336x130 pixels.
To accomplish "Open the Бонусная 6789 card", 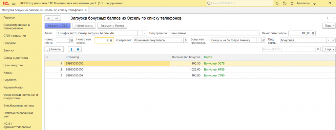I will [214, 69].
